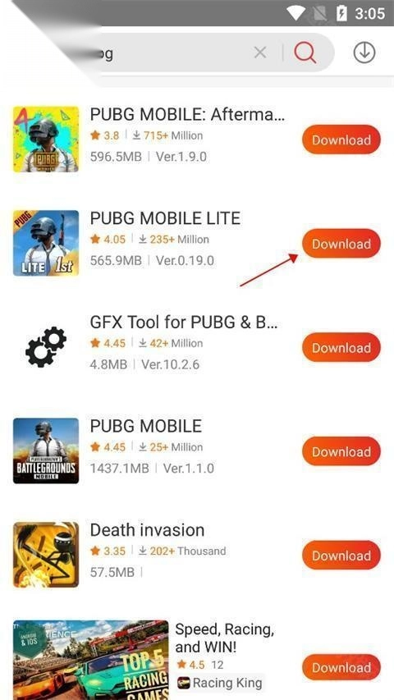Download the Death invasion game
This screenshot has width=394, height=700.
(x=341, y=556)
